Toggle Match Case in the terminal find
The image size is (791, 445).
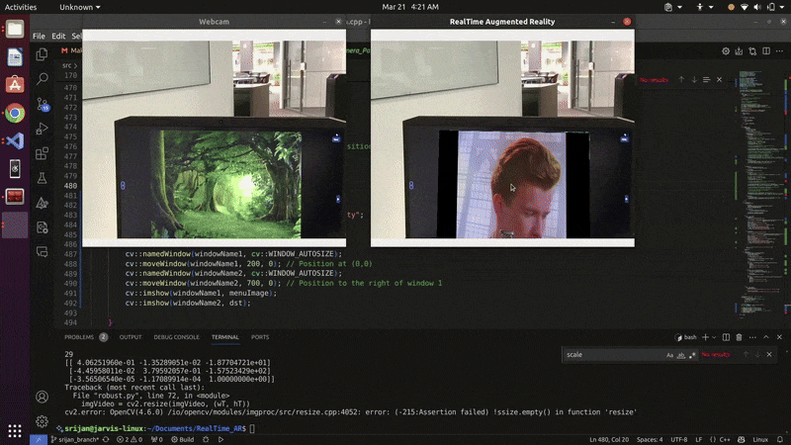coord(670,355)
